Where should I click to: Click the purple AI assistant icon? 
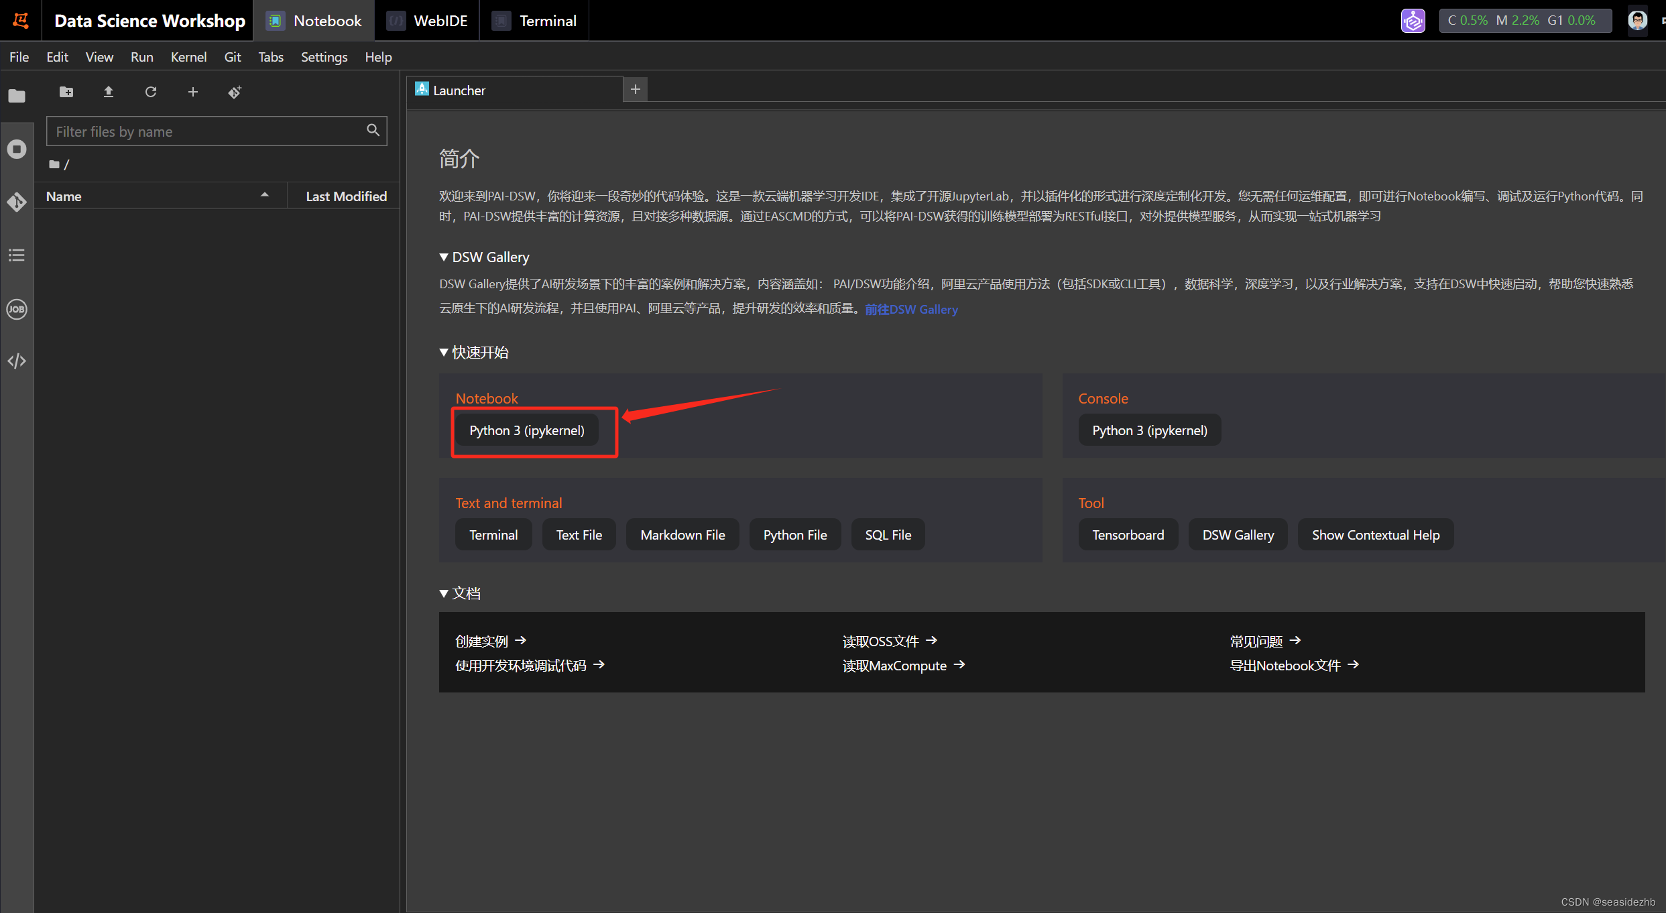coord(1413,21)
